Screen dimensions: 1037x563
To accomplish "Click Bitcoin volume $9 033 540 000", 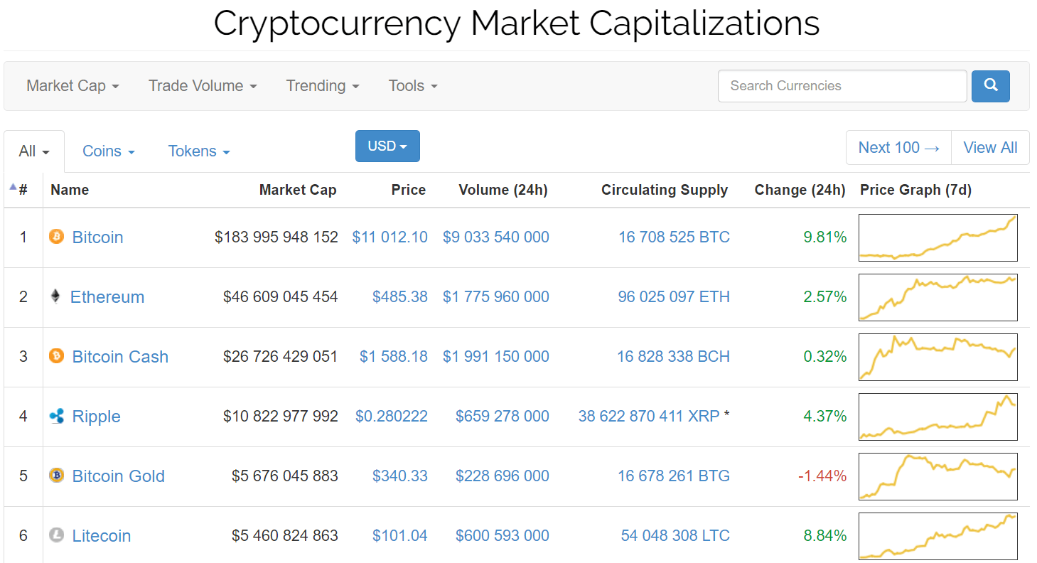I will click(x=496, y=237).
